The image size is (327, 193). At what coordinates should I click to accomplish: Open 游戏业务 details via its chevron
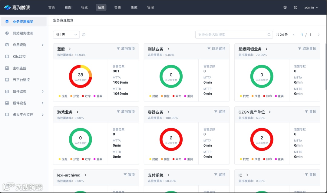click(x=78, y=112)
